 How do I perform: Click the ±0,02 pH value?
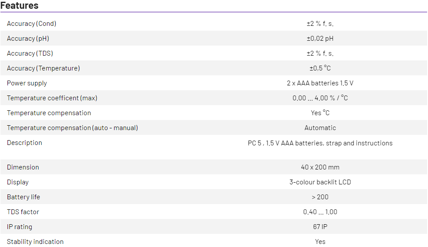pyautogui.click(x=320, y=39)
